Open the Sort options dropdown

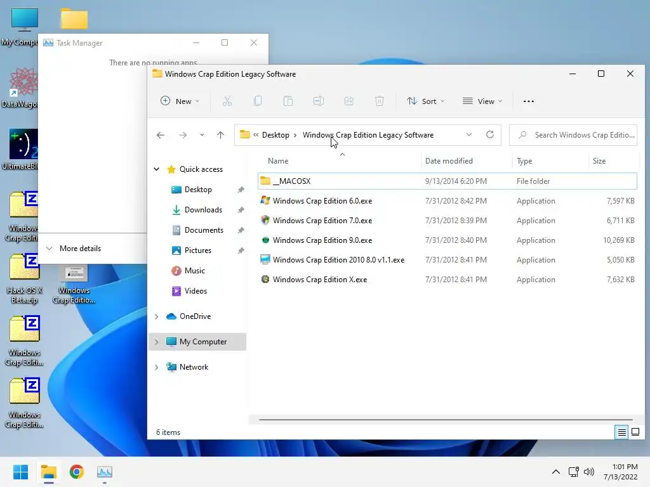[426, 101]
